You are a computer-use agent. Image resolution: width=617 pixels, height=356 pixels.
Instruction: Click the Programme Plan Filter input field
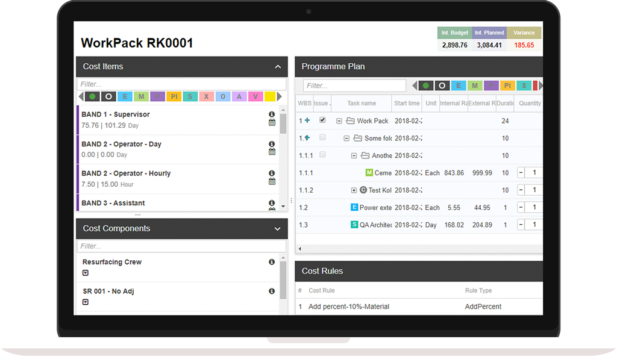[x=354, y=86]
